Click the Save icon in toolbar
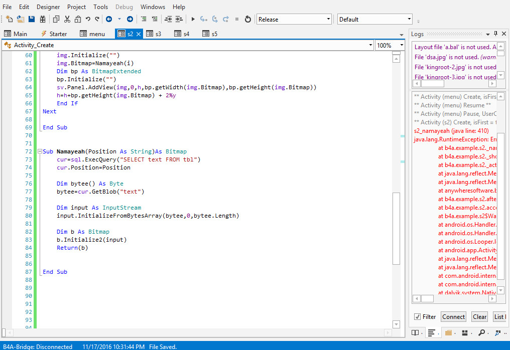Viewport: 510px width, 350px height. (x=32, y=19)
